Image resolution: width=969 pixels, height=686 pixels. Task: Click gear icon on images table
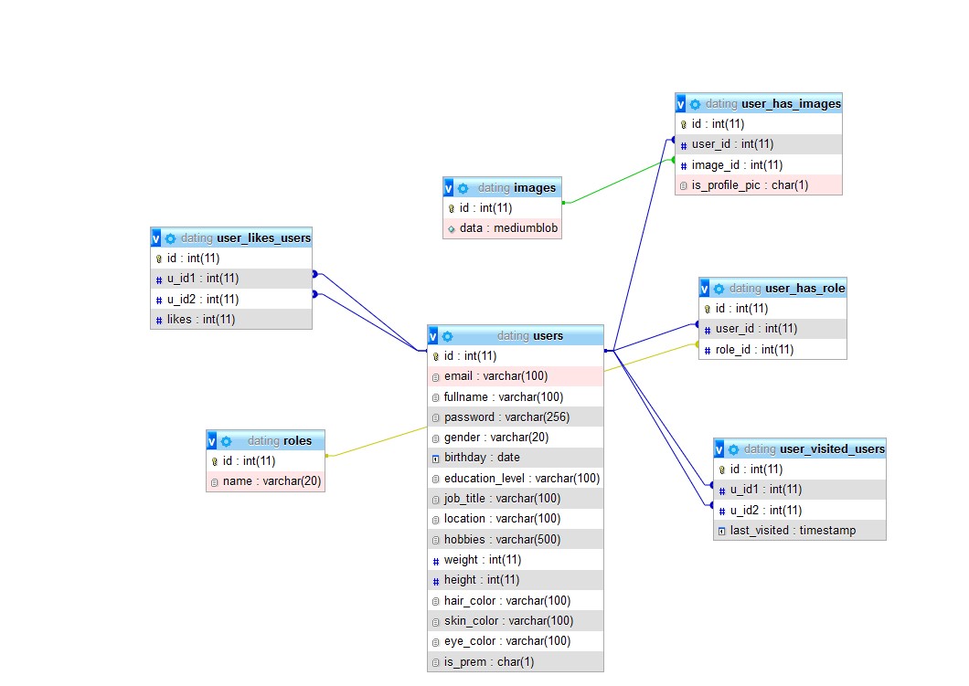463,188
